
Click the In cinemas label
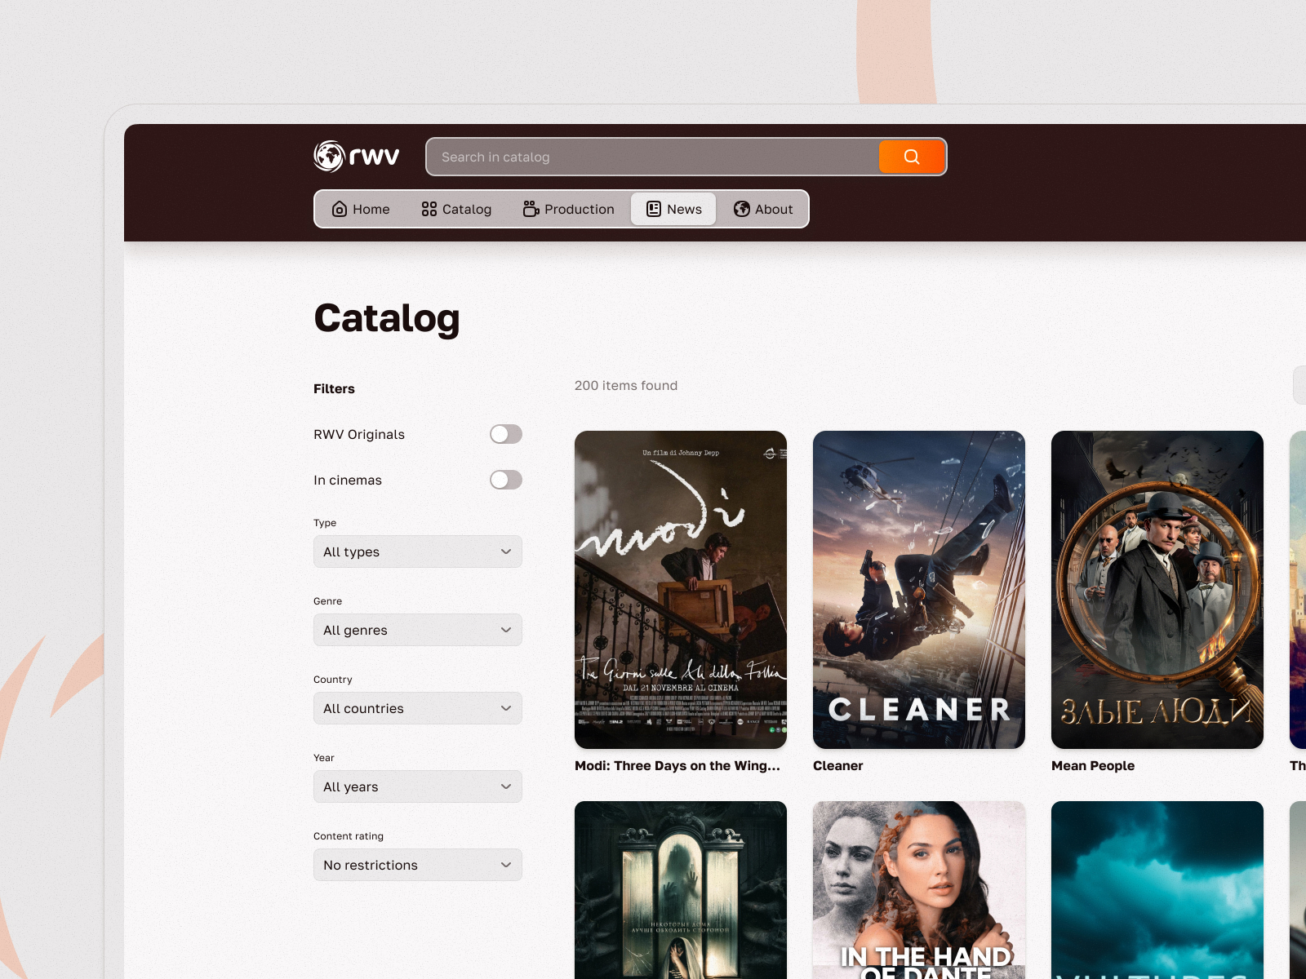point(348,480)
